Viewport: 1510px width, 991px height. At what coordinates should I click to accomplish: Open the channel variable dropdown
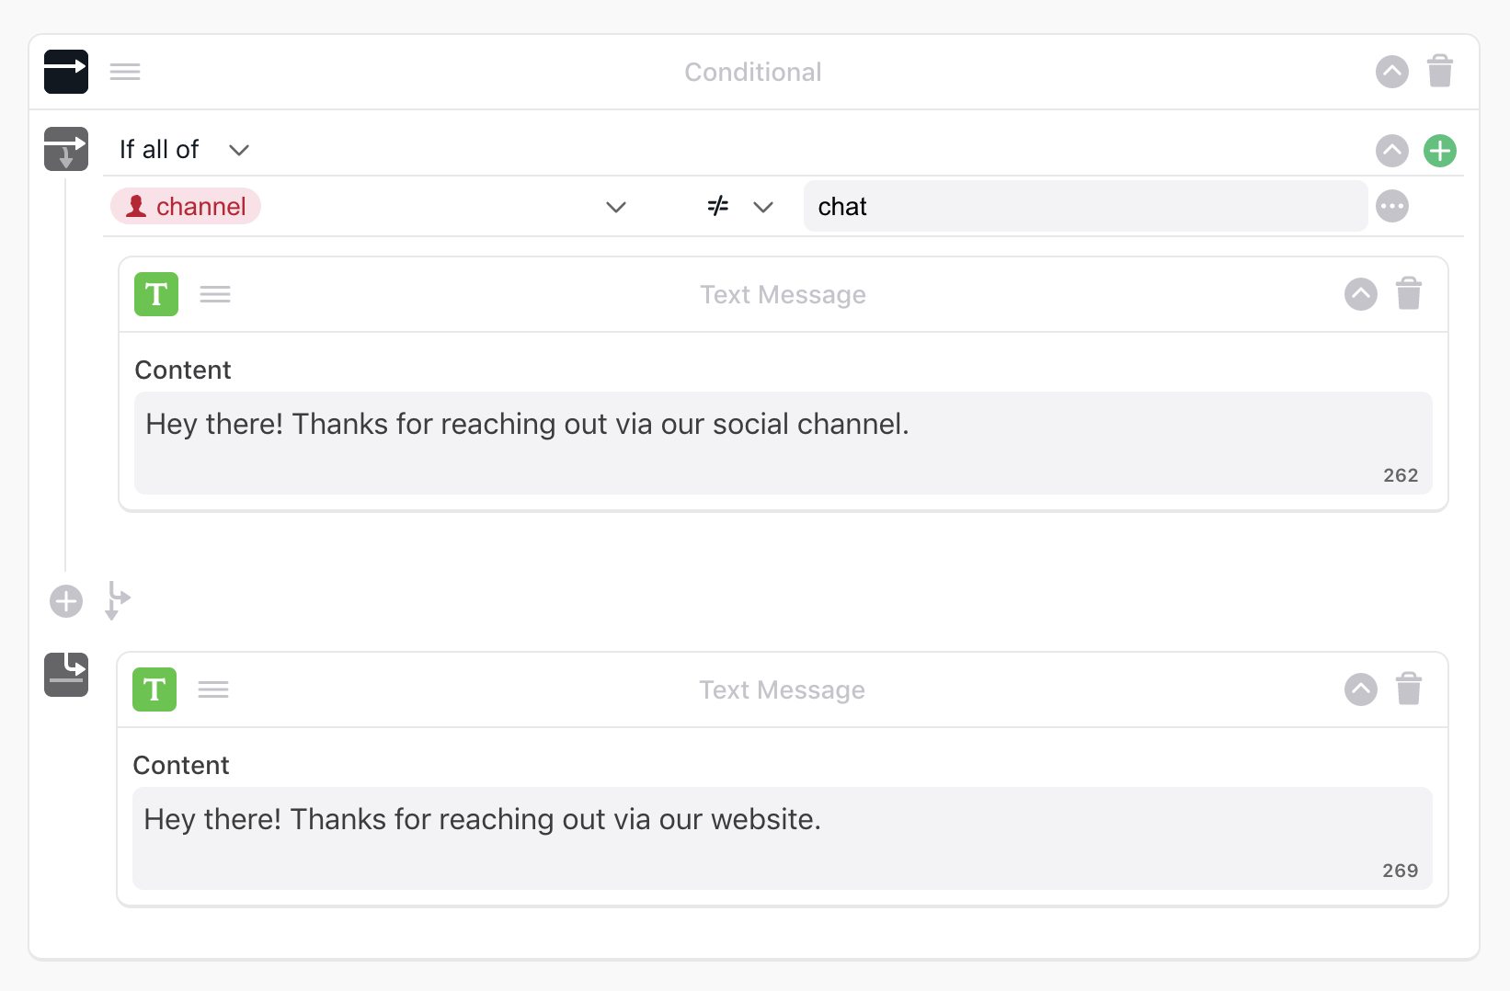click(x=615, y=207)
